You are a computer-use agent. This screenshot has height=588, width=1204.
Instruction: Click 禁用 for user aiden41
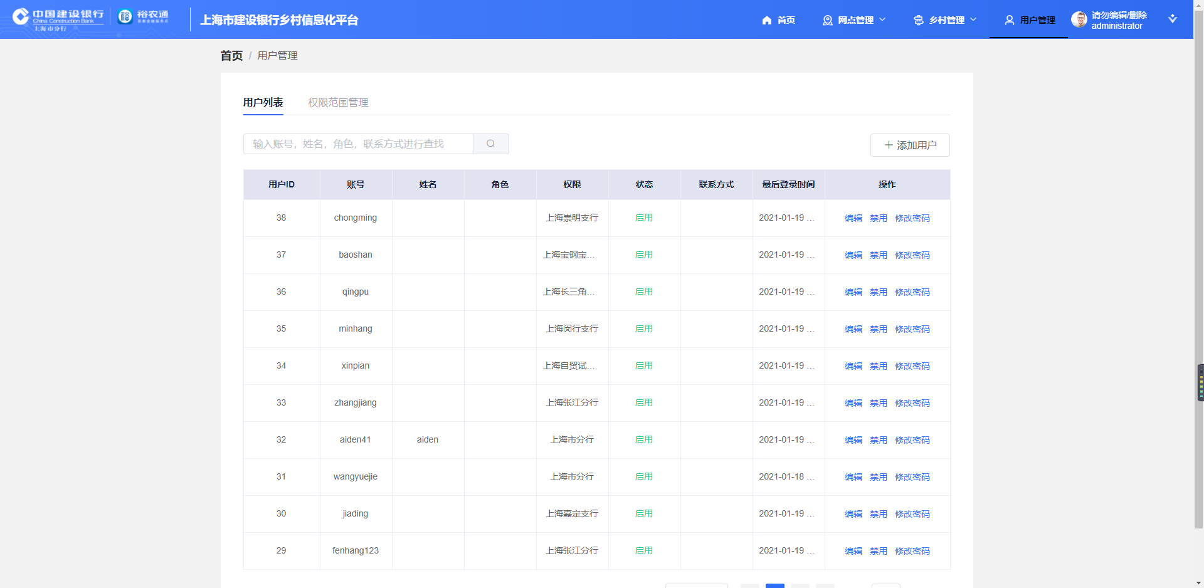(878, 440)
